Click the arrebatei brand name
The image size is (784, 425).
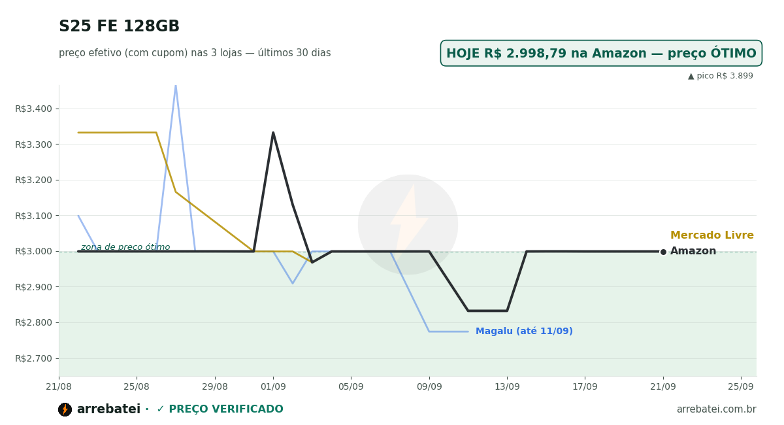(108, 409)
